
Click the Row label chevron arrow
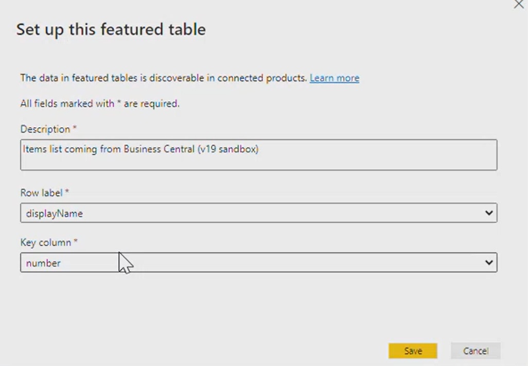[x=488, y=213]
